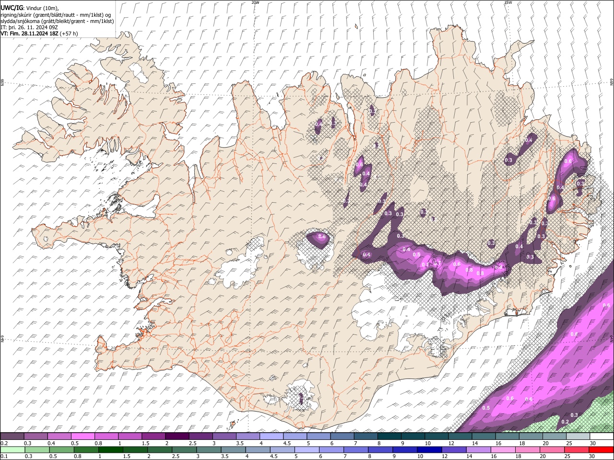The width and height of the screenshot is (614, 460).
Task: Click the 25 swatch in lower rain legend row
Action: point(576,449)
